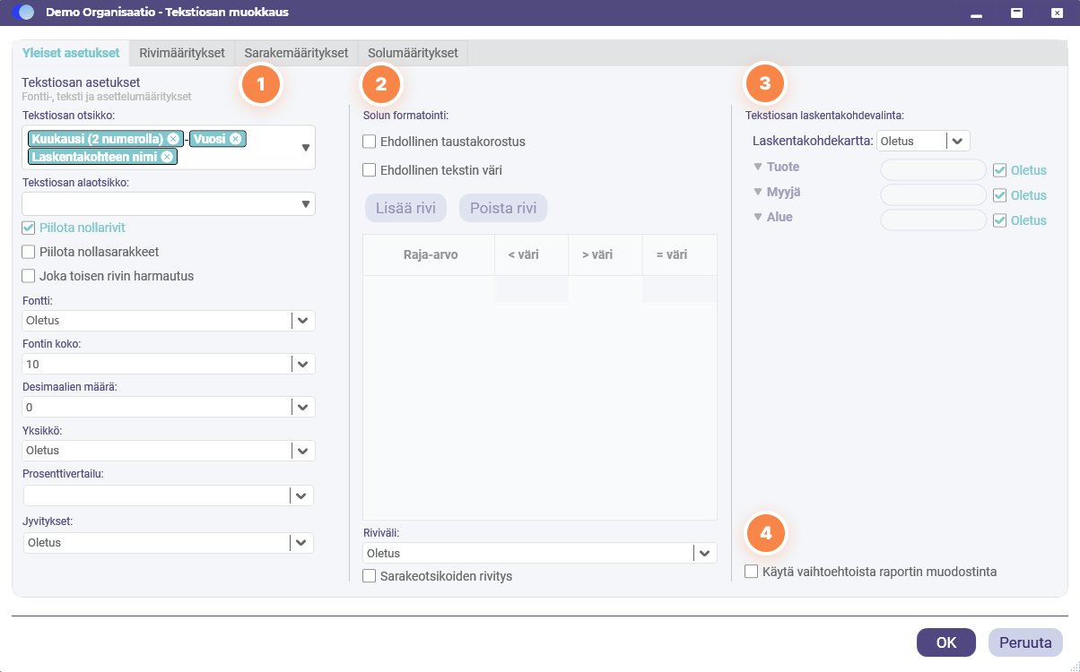Open the Desimaalien määrä dropdown
1080x672 pixels.
[x=303, y=407]
